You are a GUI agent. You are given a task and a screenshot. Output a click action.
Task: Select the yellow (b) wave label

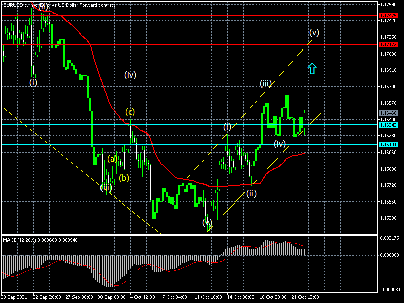[124, 178]
